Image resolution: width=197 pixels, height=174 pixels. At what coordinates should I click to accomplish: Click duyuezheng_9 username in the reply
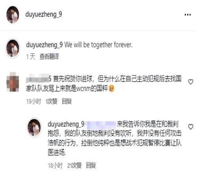pos(66,124)
